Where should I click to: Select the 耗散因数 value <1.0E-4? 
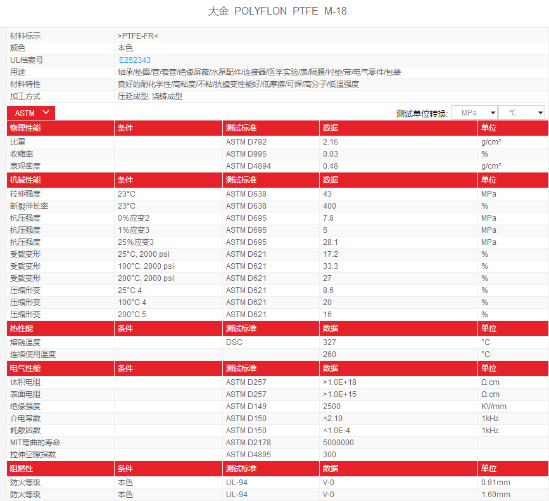coord(336,430)
